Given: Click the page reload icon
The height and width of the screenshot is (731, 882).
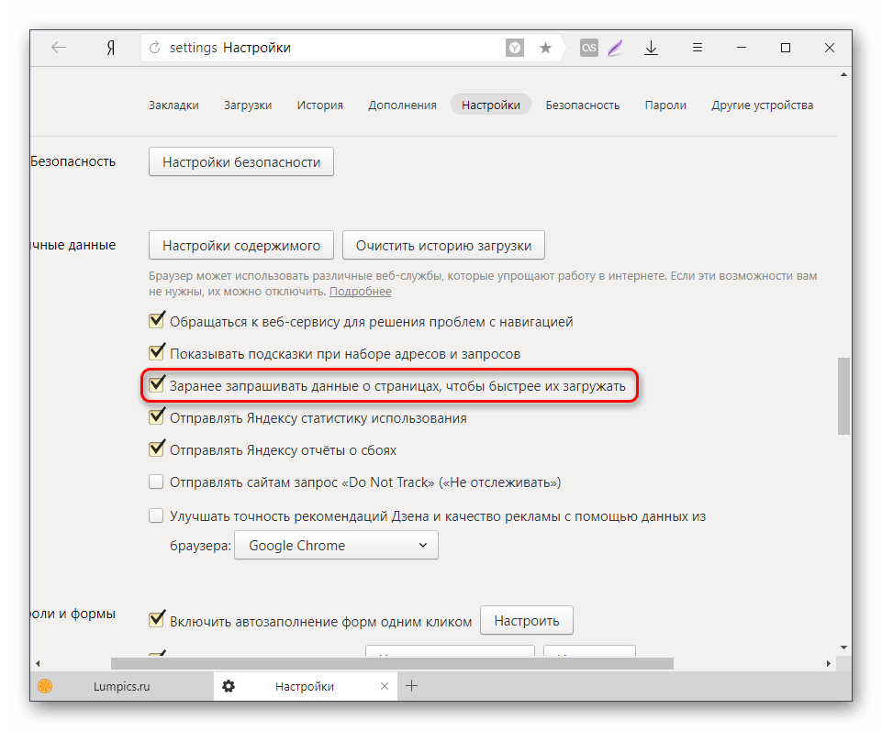Looking at the screenshot, I should point(155,48).
